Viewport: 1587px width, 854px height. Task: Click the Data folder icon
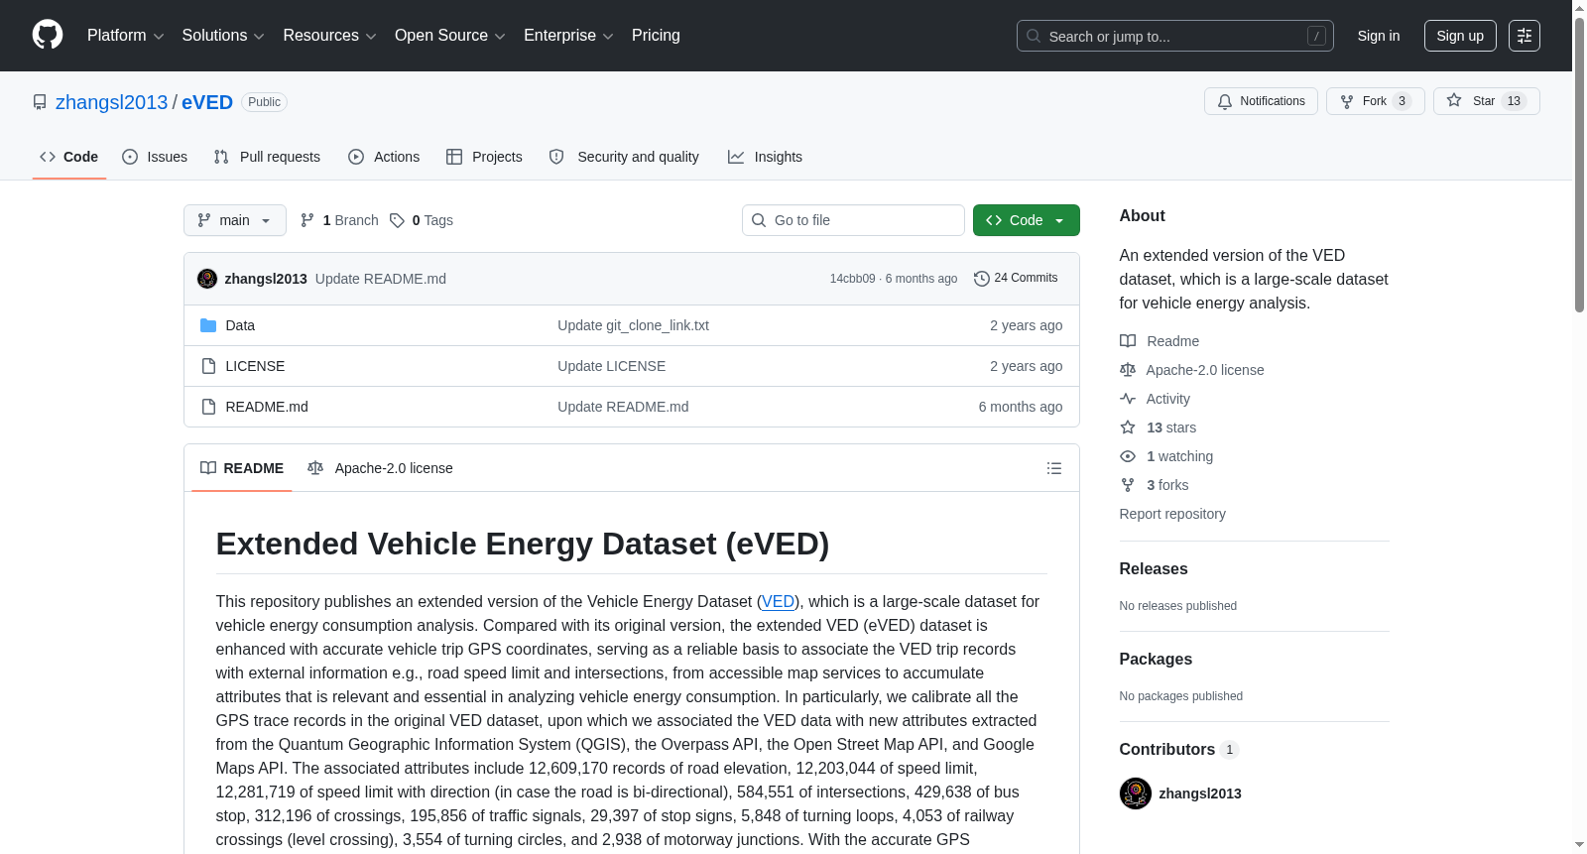click(208, 325)
